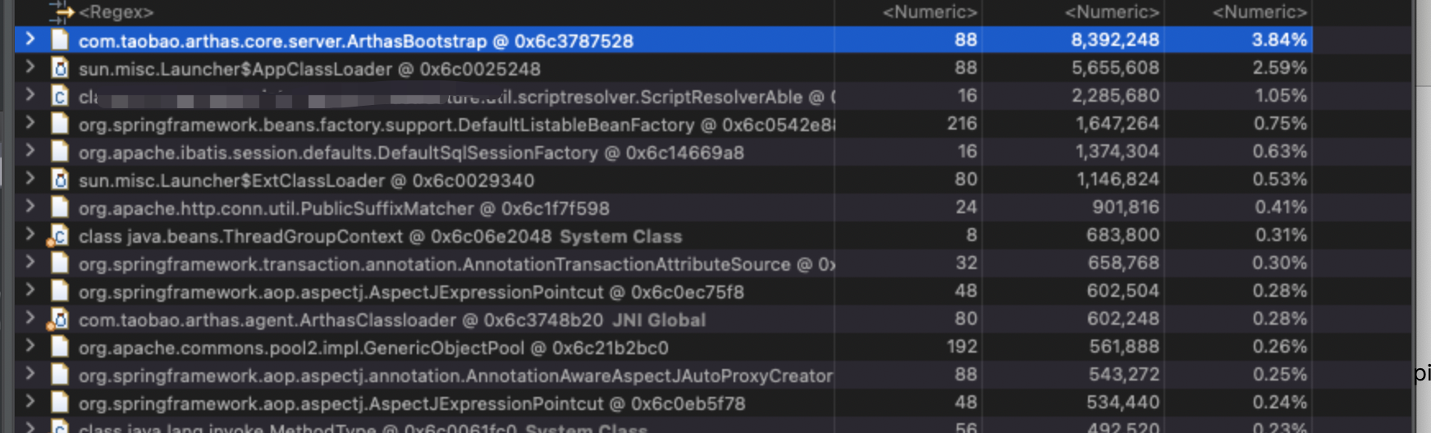The height and width of the screenshot is (433, 1431).
Task: Click percentage cell 2.59%
Action: 1279,67
